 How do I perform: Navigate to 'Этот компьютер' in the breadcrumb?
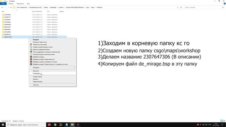(22, 7)
